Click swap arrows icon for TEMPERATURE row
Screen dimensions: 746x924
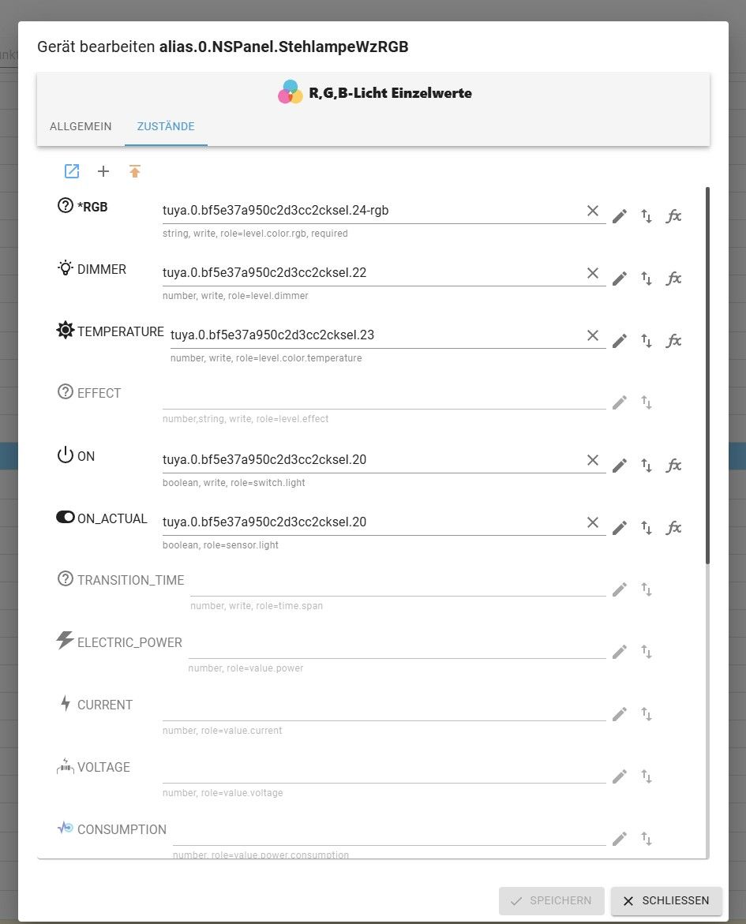click(647, 340)
